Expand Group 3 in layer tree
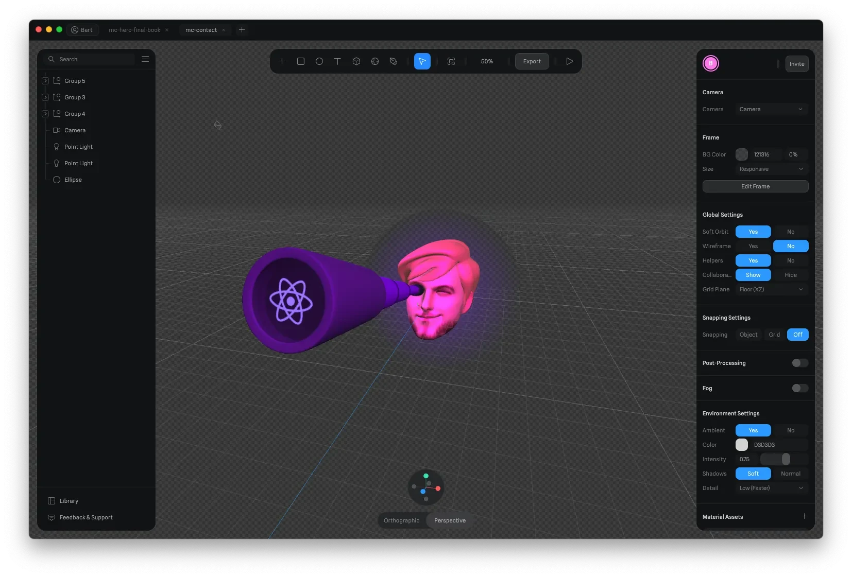 click(x=45, y=97)
